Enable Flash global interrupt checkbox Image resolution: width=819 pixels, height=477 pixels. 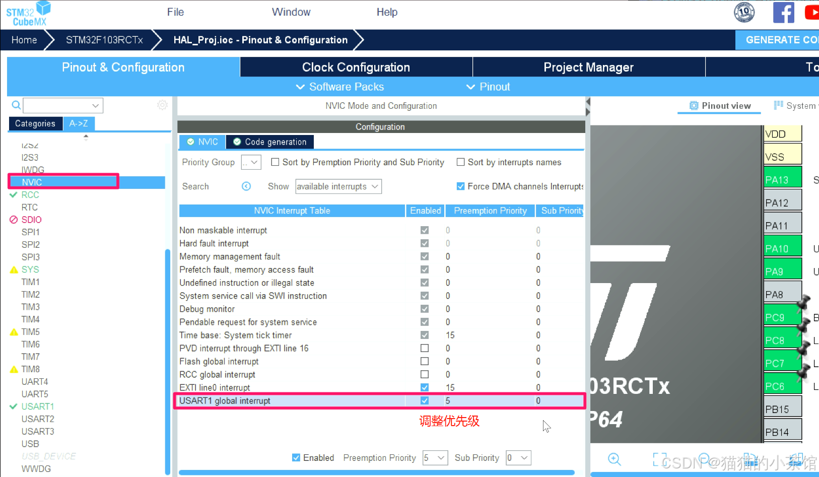pos(425,361)
